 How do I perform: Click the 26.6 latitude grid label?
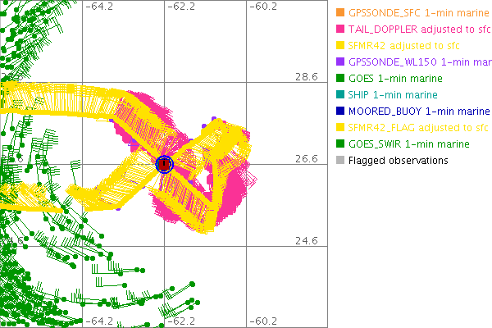307,158
